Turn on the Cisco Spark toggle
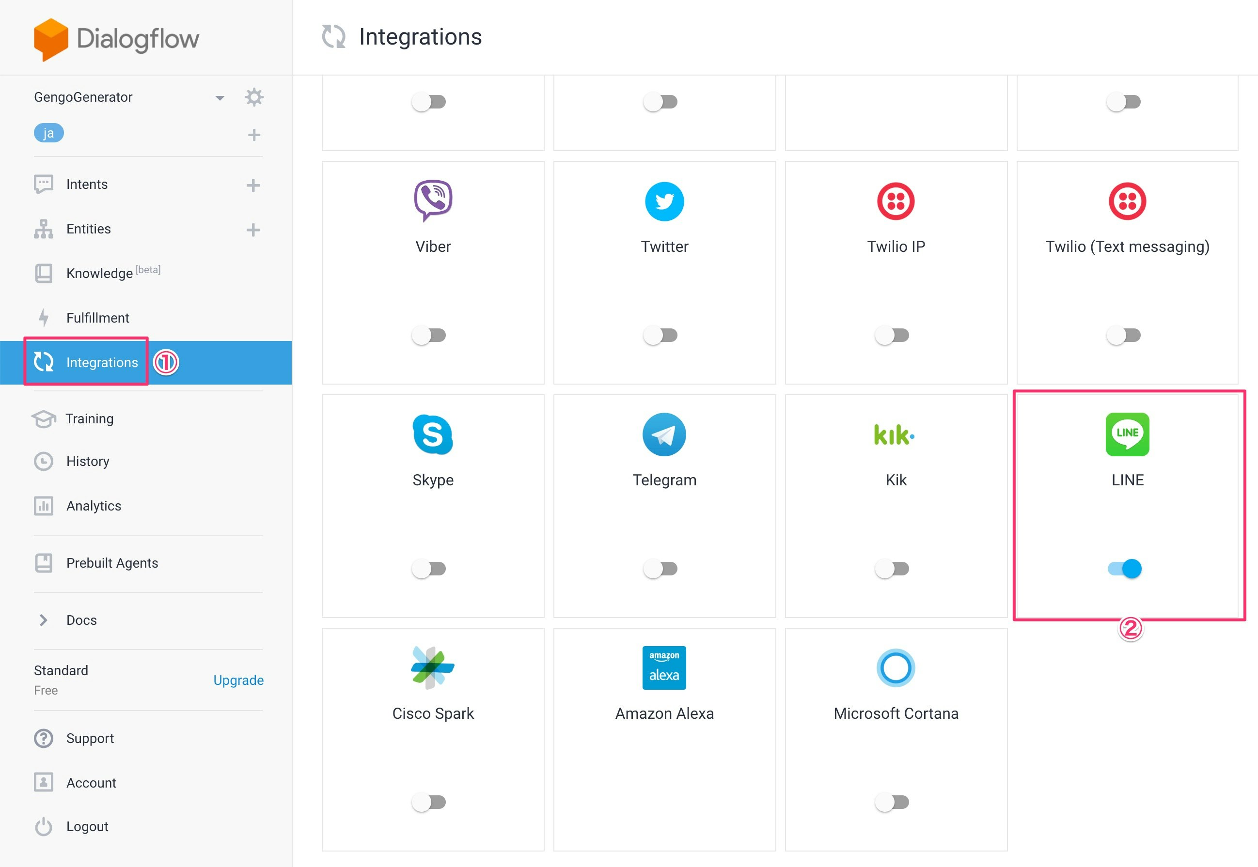Viewport: 1258px width, 867px height. pyautogui.click(x=429, y=802)
